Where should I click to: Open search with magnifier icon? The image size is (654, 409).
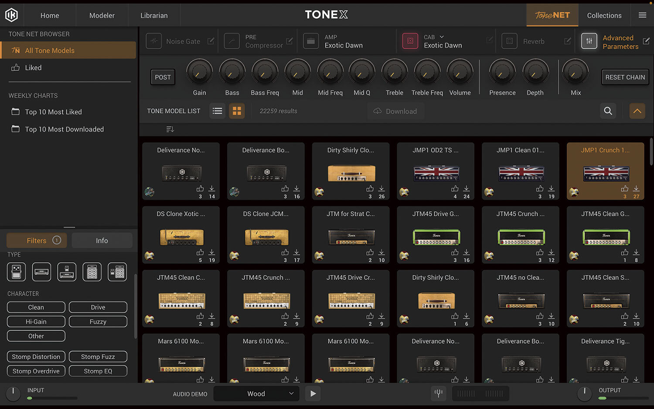click(x=608, y=111)
